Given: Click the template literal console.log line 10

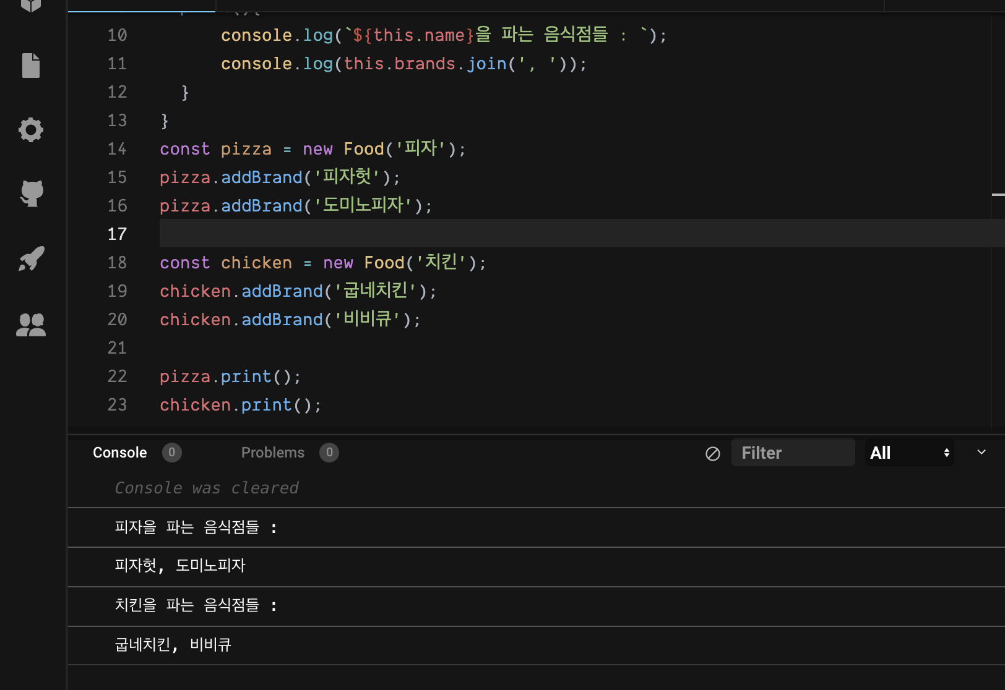Looking at the screenshot, I should click(444, 35).
